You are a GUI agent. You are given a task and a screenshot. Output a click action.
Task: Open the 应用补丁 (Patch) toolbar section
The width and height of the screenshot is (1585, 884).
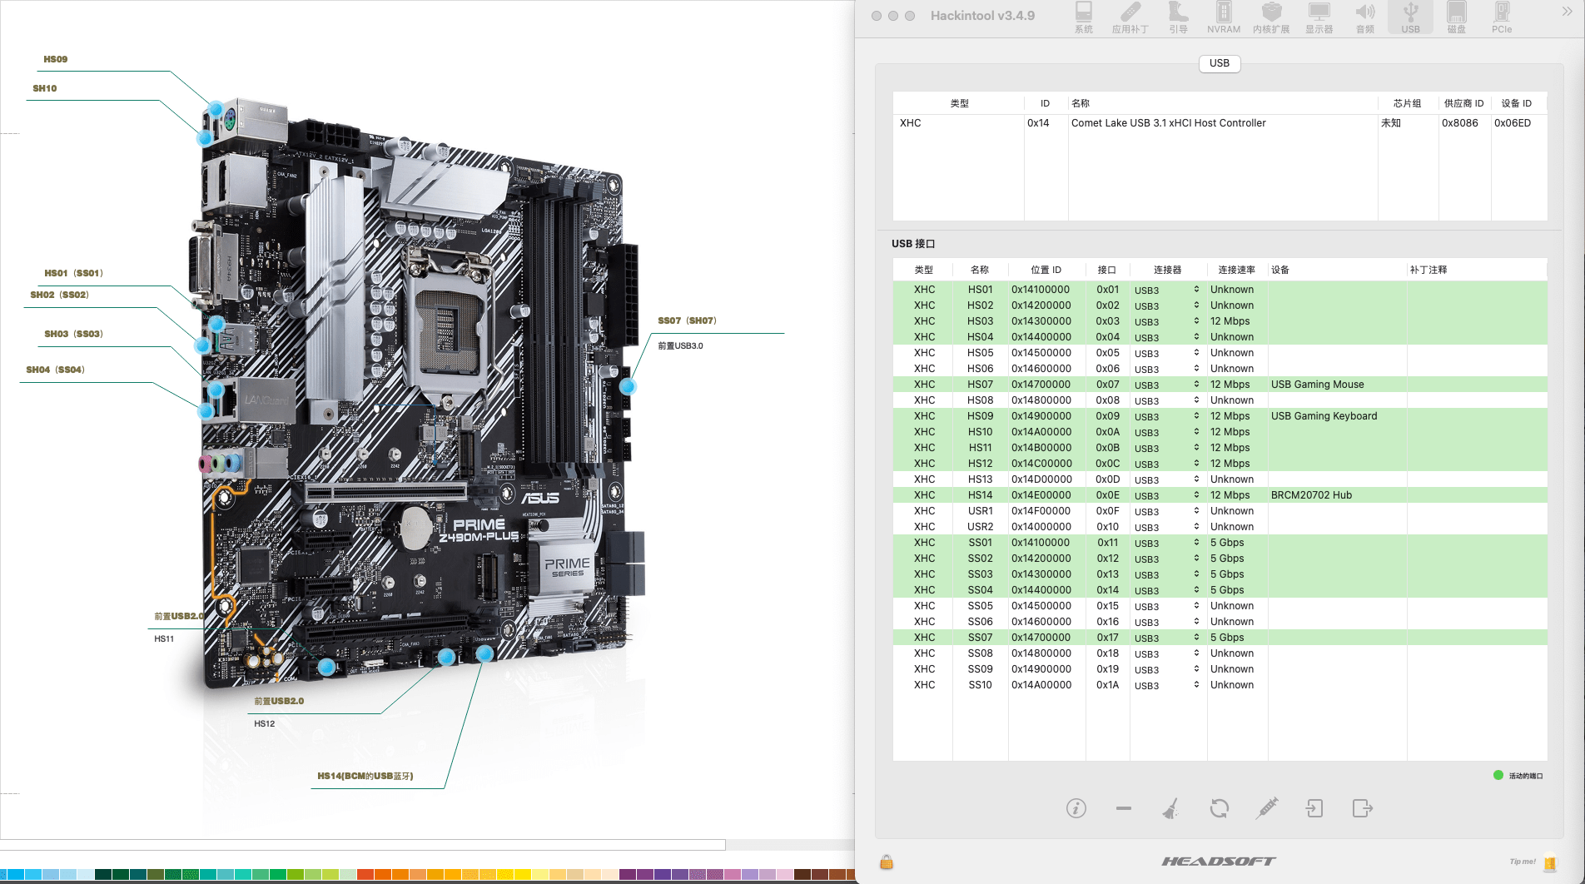1130,17
